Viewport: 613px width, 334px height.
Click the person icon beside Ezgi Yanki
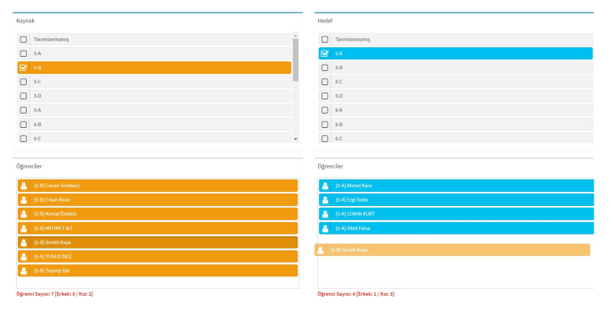tap(325, 200)
